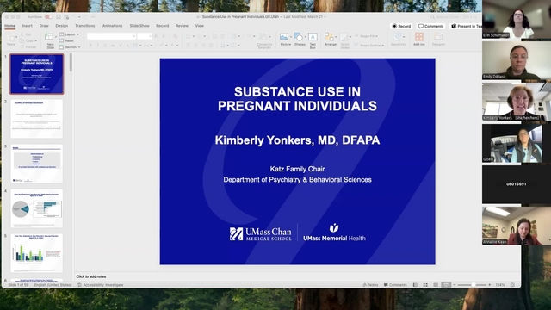Click the 'Click to add notes' area
The image size is (551, 310).
(91, 276)
